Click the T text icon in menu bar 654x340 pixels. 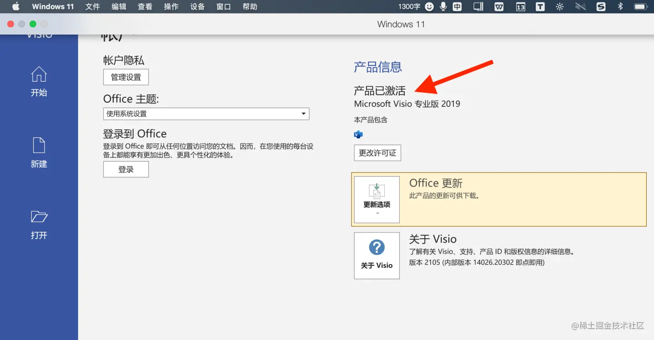click(540, 7)
